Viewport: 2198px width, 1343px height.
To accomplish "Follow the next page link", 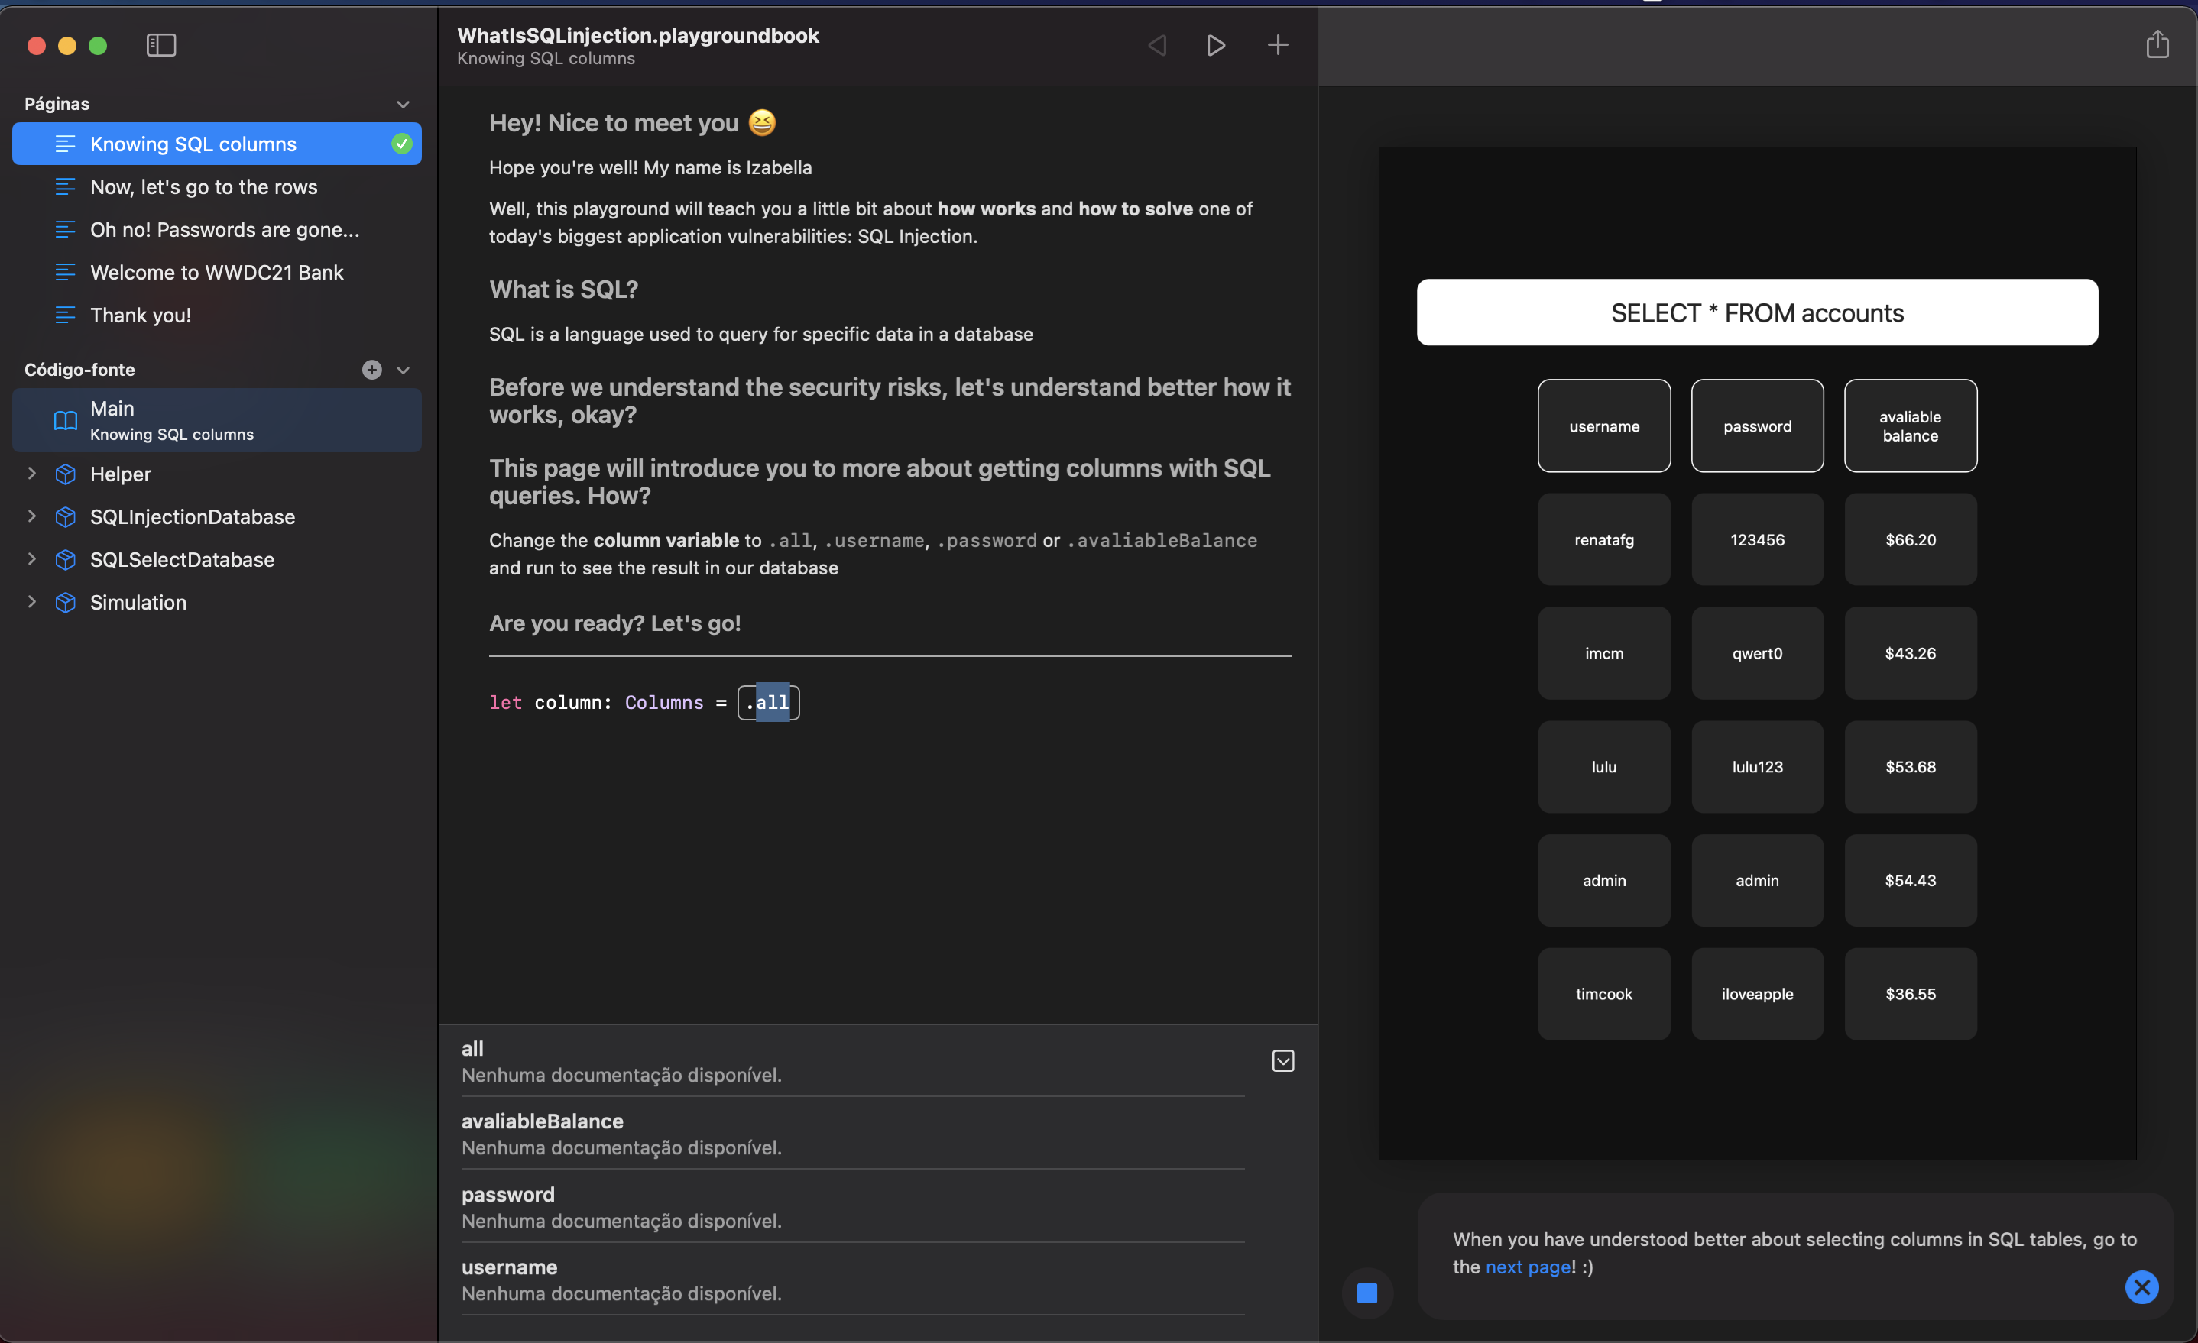I will click(1527, 1267).
